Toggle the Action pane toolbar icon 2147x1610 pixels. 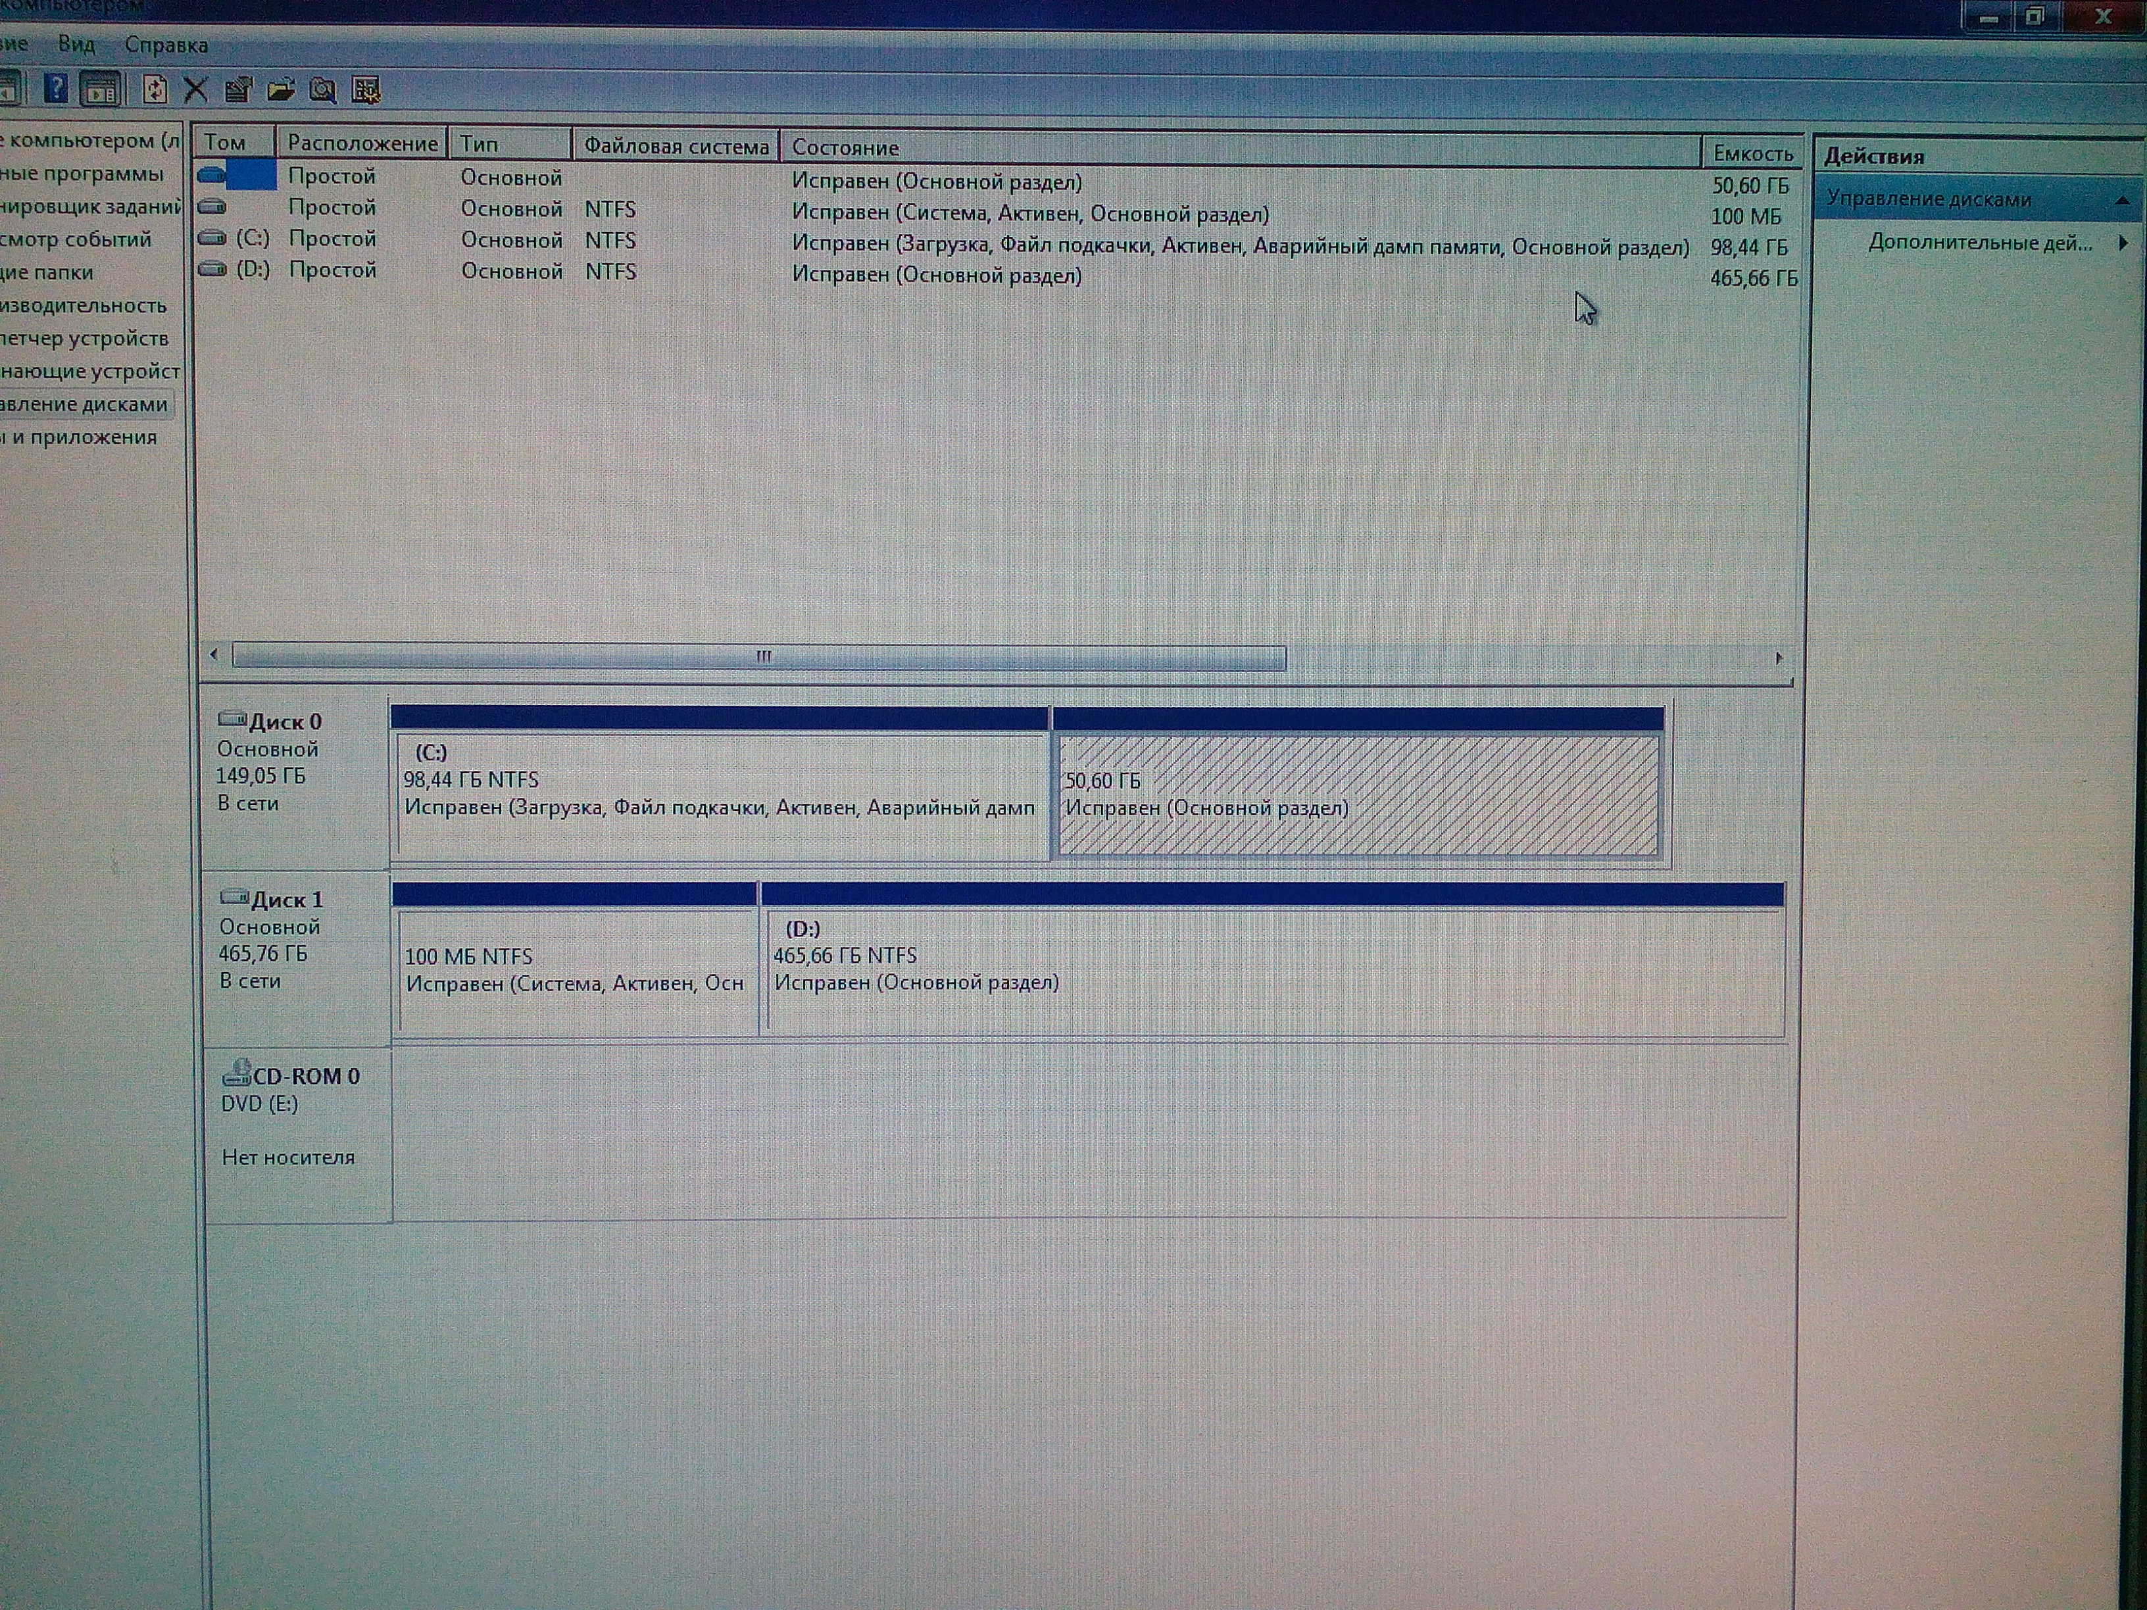100,89
